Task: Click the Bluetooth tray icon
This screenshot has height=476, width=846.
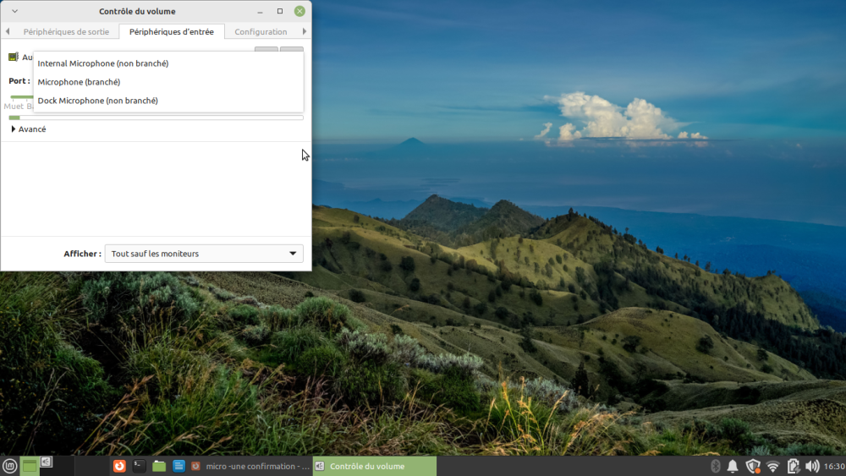Action: pyautogui.click(x=715, y=466)
